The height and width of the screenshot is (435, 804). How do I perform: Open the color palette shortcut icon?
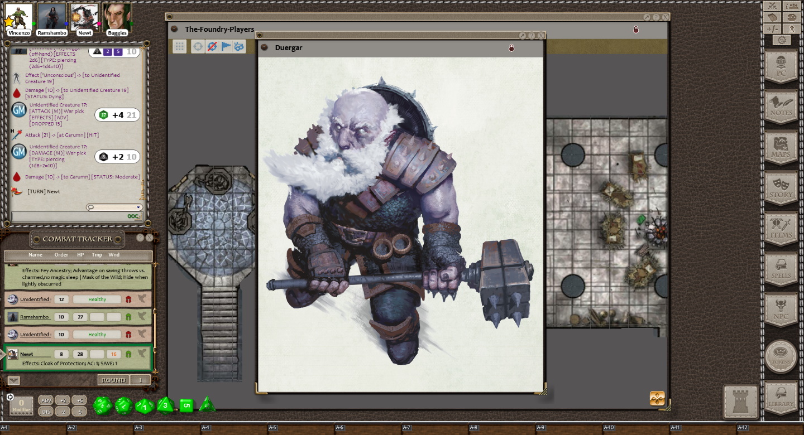(x=792, y=17)
